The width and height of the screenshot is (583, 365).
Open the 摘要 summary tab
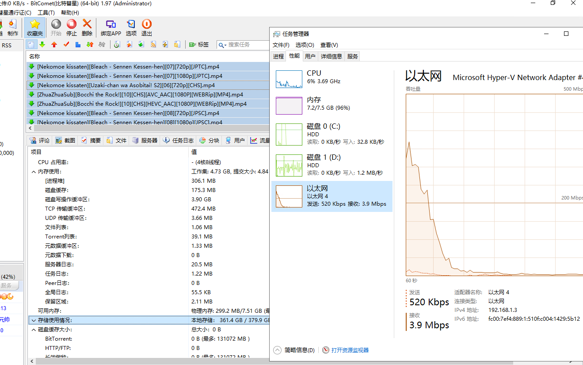(91, 140)
